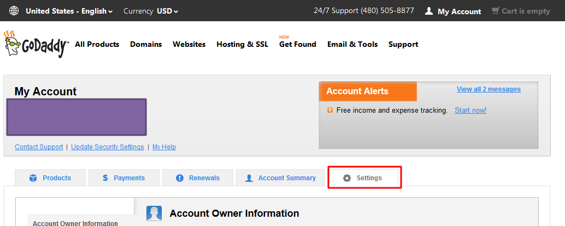Click the orange alert bullet icon
The height and width of the screenshot is (226, 565).
click(329, 111)
